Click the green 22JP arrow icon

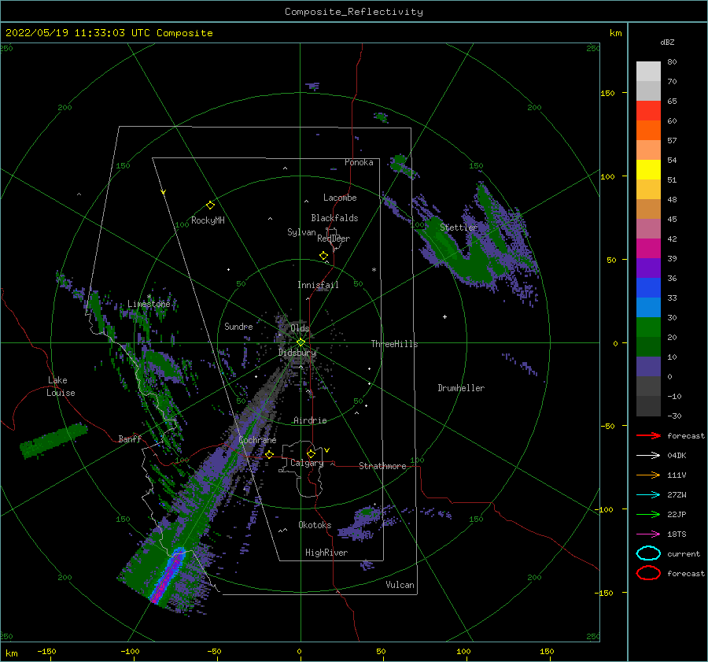pyautogui.click(x=648, y=514)
